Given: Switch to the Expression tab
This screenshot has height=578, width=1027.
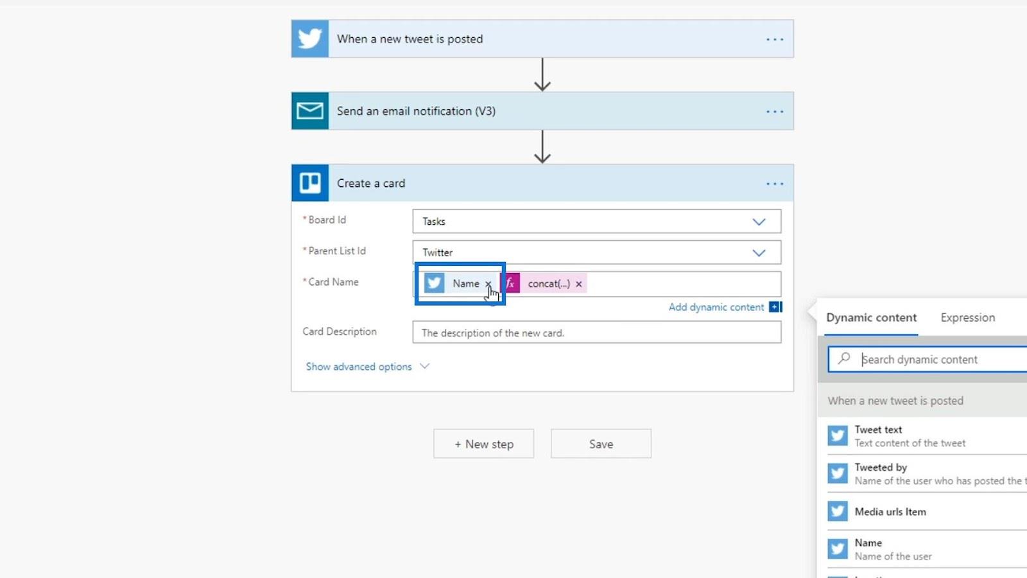Looking at the screenshot, I should (x=967, y=317).
